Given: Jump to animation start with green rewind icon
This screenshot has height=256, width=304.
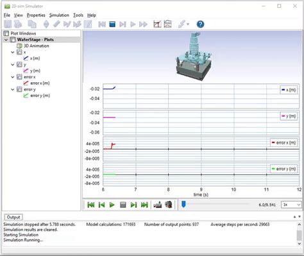Looking at the screenshot, I should (91, 205).
